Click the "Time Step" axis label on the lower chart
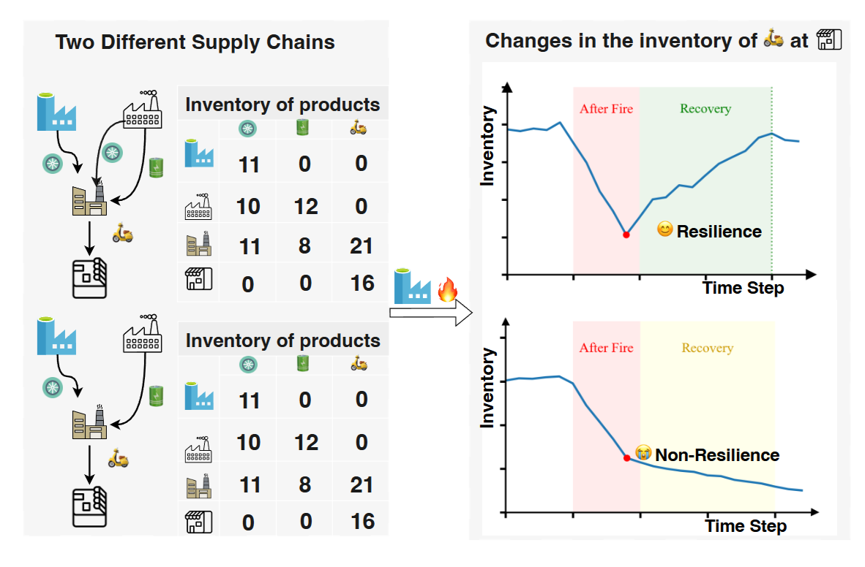The width and height of the screenshot is (865, 567). [746, 526]
